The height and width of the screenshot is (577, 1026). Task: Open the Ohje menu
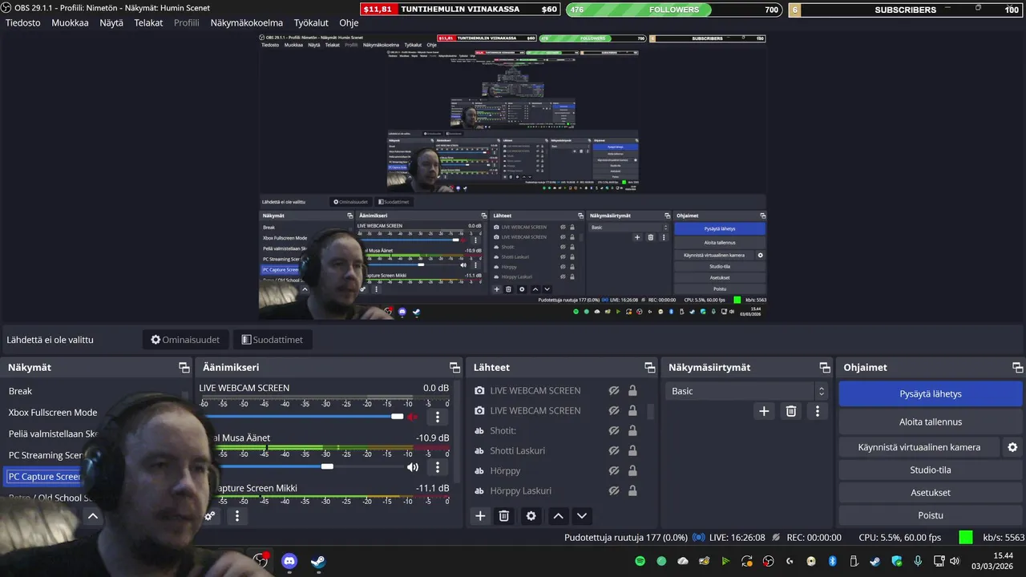coord(349,22)
